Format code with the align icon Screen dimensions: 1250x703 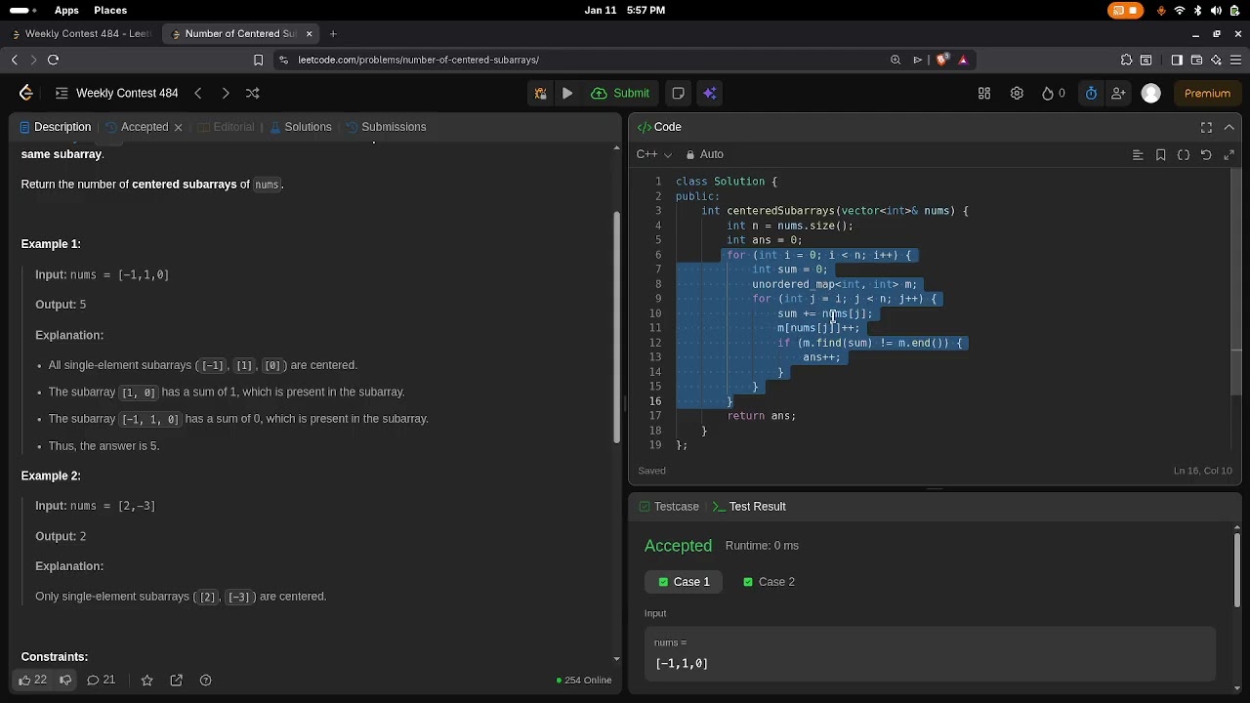point(1138,154)
